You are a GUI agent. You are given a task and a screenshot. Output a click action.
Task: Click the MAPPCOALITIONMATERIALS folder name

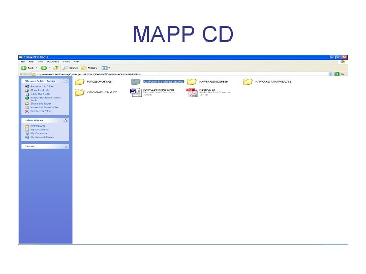point(273,82)
